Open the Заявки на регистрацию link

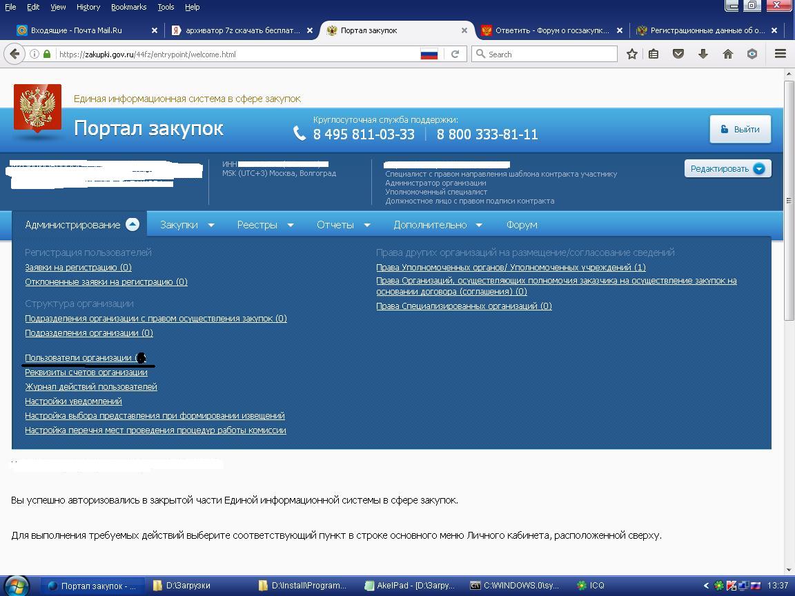[78, 268]
